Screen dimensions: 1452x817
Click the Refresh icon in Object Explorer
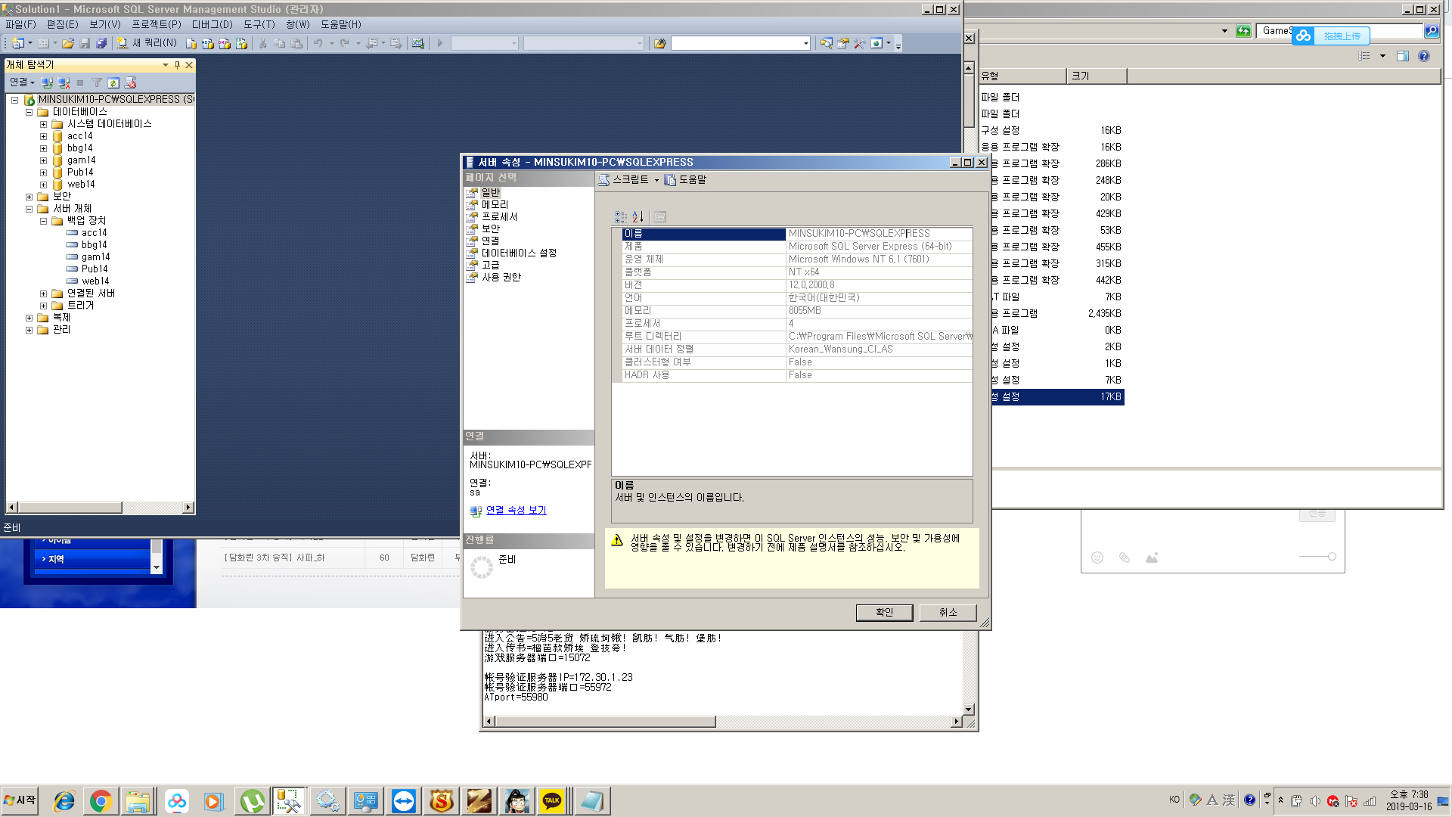tap(113, 82)
